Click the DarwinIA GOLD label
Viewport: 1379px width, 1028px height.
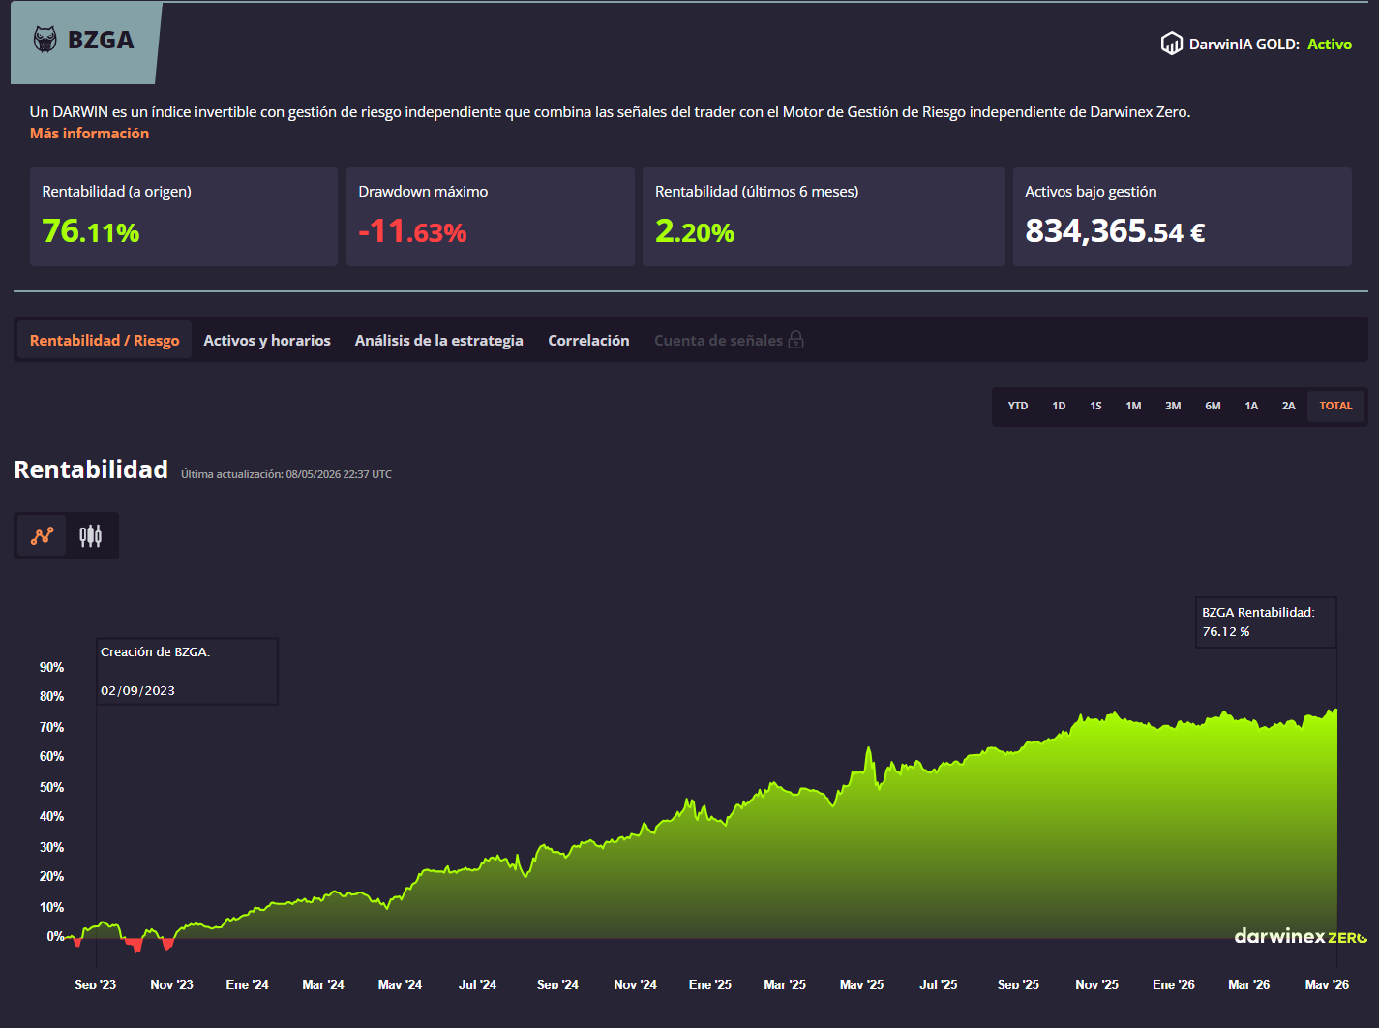1244,45
